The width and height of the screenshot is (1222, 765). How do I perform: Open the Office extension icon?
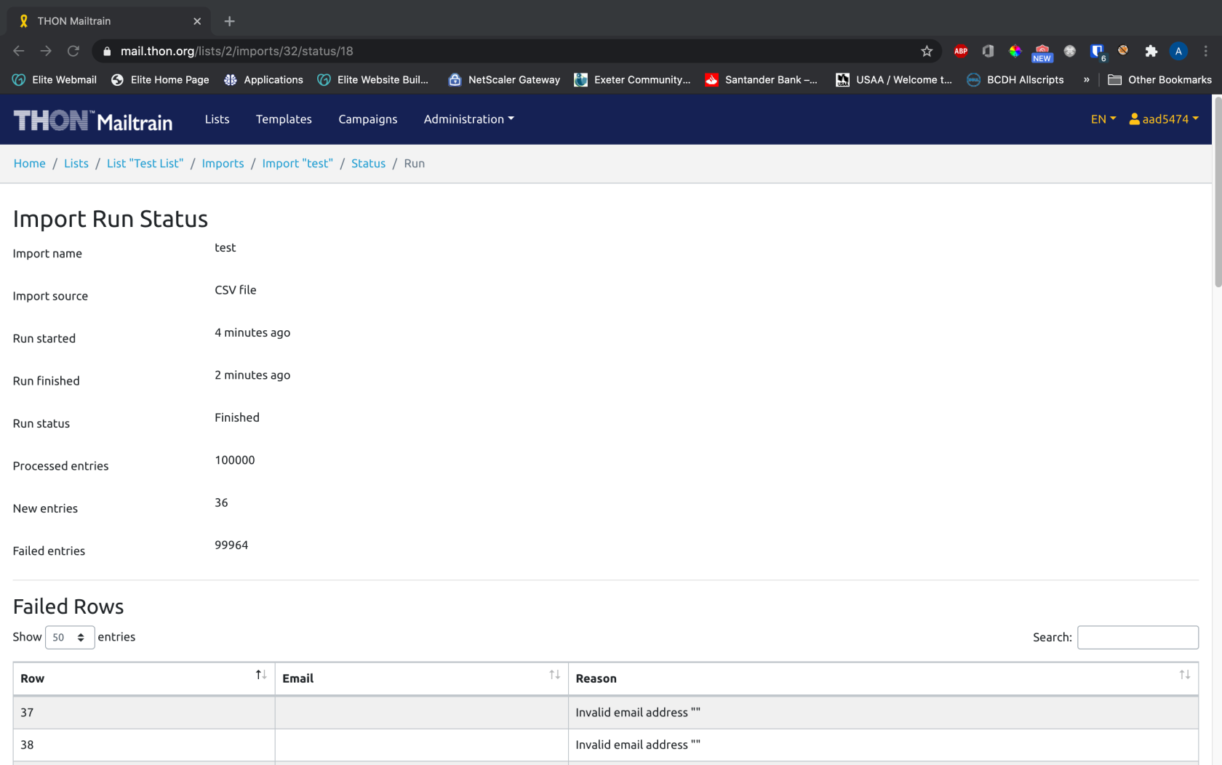pos(988,51)
